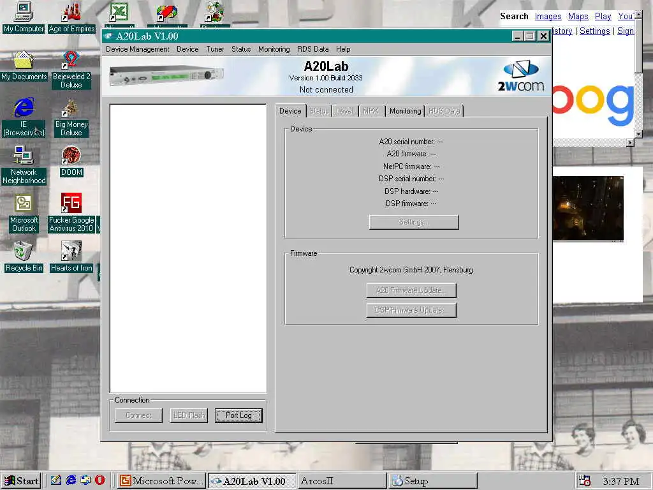Viewport: 653px width, 490px height.
Task: Open My Computer desktop icon
Action: tap(24, 17)
